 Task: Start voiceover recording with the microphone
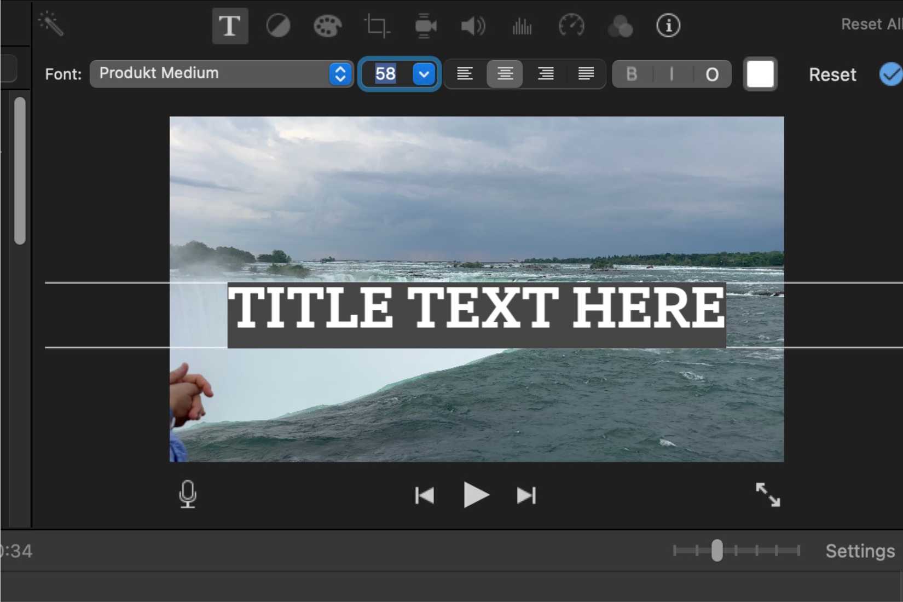coord(187,494)
